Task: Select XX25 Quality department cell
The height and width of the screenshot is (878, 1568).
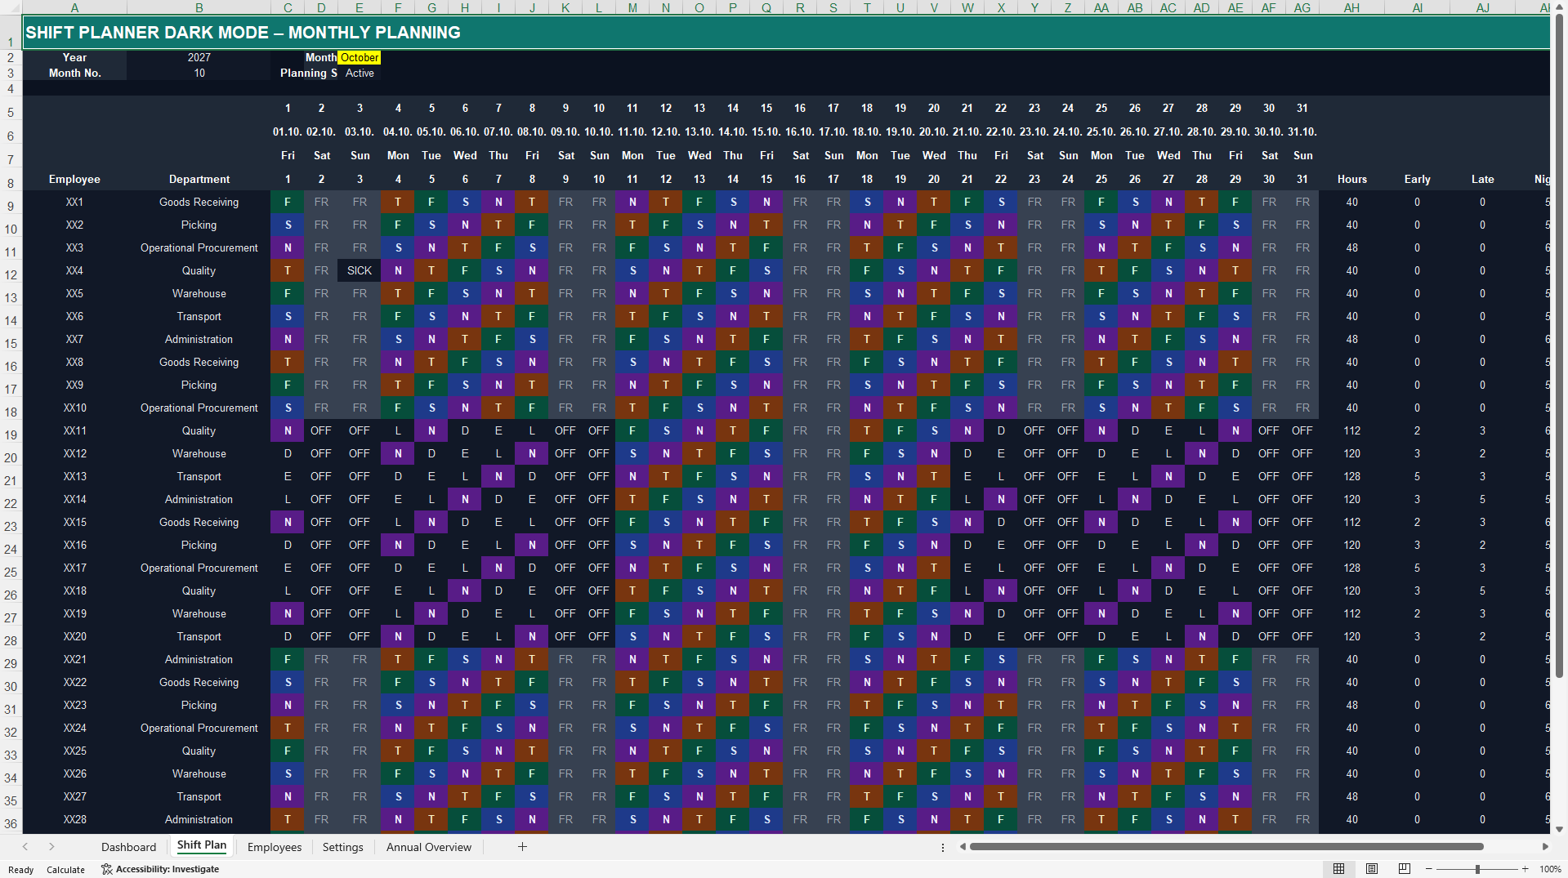Action: pyautogui.click(x=199, y=751)
